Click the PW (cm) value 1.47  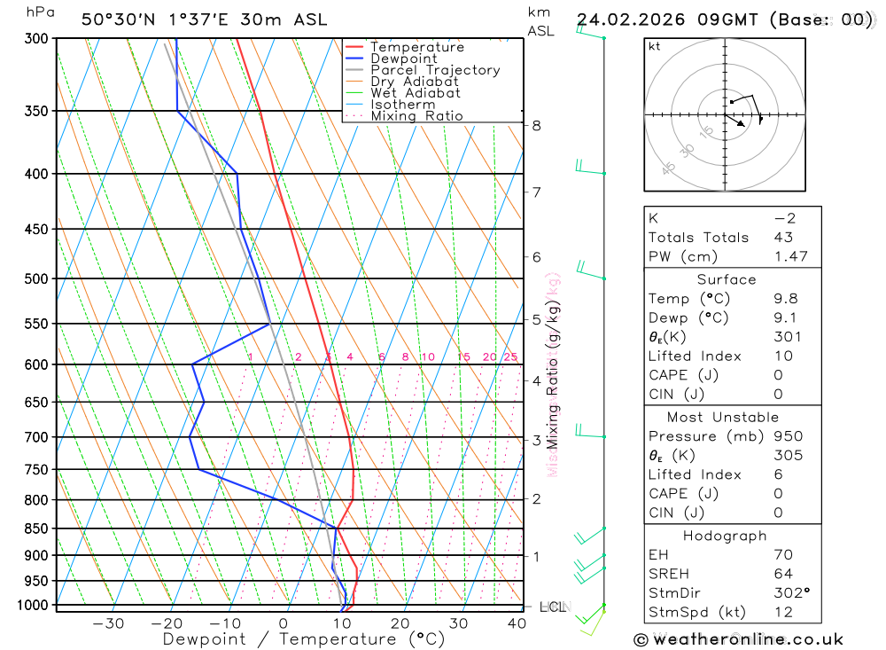coord(790,257)
